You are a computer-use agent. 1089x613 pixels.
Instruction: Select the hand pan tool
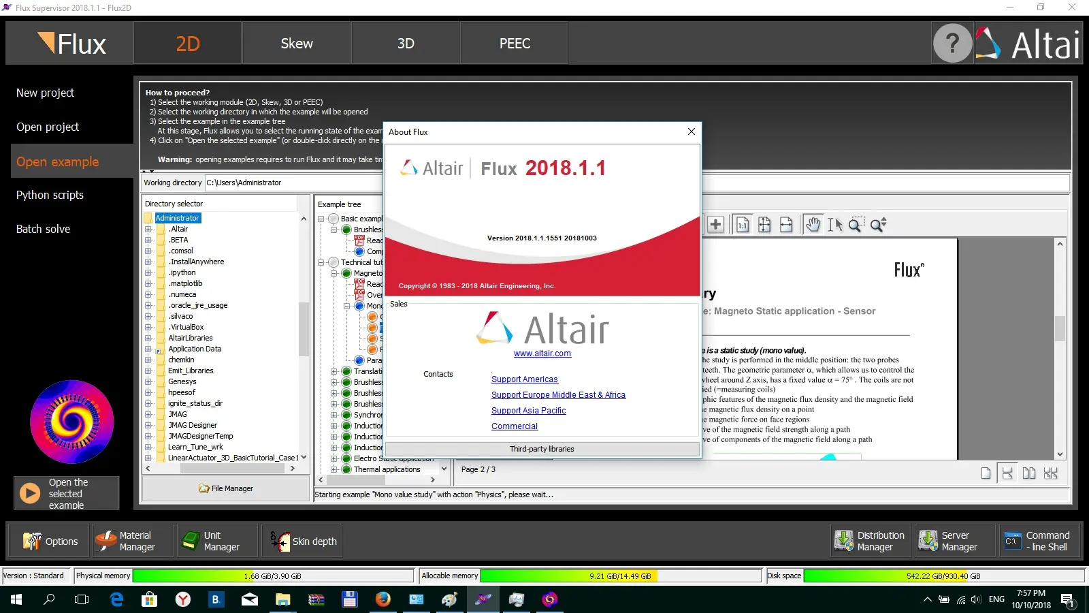tap(813, 225)
